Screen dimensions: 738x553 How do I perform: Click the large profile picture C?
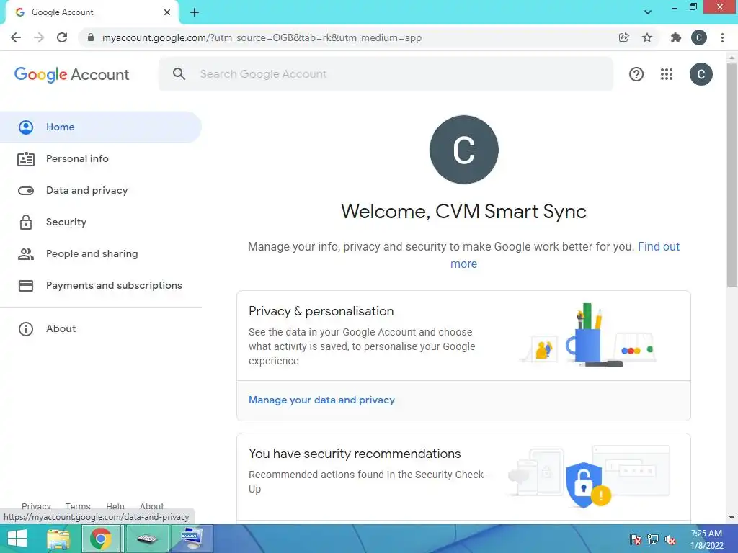pos(463,150)
